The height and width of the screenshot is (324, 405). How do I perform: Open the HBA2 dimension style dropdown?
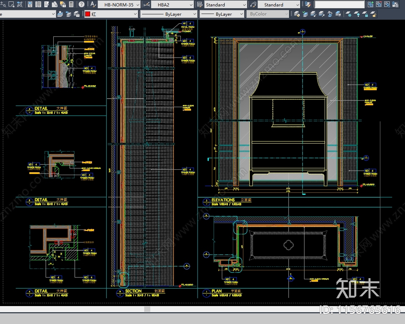click(191, 5)
